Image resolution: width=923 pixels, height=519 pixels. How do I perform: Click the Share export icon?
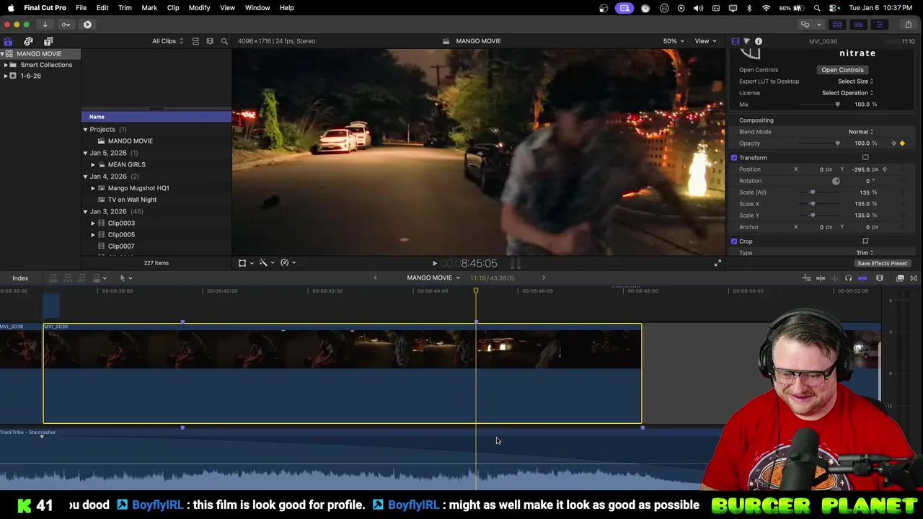908,25
